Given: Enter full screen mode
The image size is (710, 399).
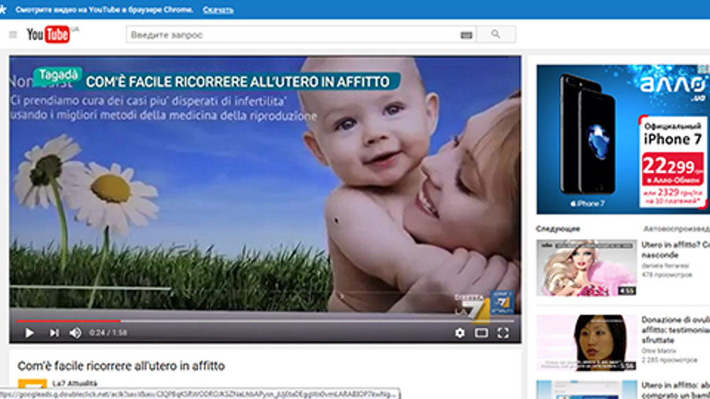Looking at the screenshot, I should (x=503, y=333).
